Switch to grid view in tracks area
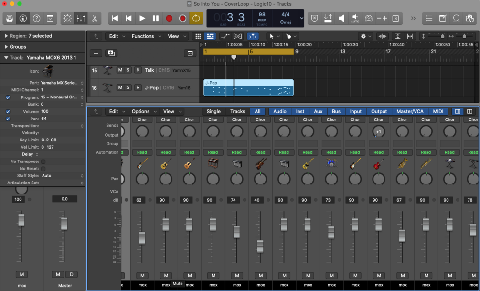This screenshot has width=480, height=291. click(x=198, y=36)
